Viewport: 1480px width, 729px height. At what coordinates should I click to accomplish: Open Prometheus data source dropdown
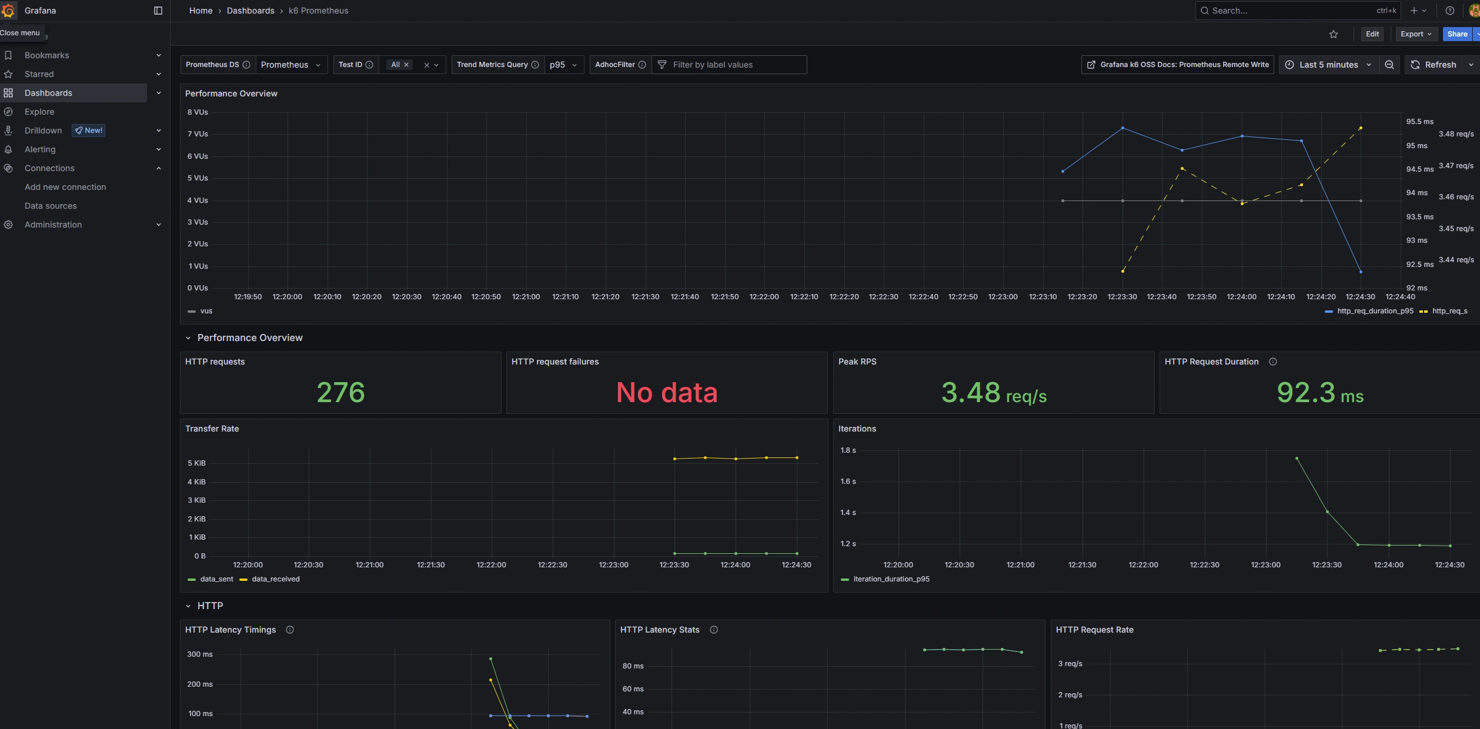tap(292, 65)
